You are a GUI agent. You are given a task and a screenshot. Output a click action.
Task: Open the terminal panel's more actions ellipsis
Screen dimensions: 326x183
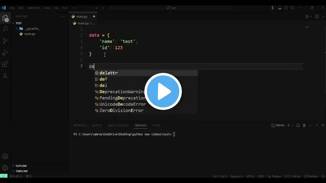click(310, 125)
